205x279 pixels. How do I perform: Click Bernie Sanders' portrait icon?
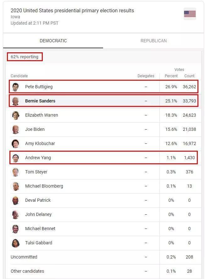point(15,101)
